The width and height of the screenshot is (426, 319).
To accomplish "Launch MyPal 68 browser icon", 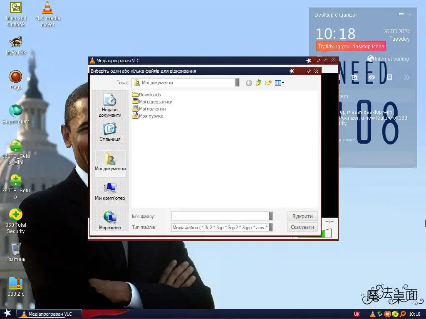I will [16, 45].
